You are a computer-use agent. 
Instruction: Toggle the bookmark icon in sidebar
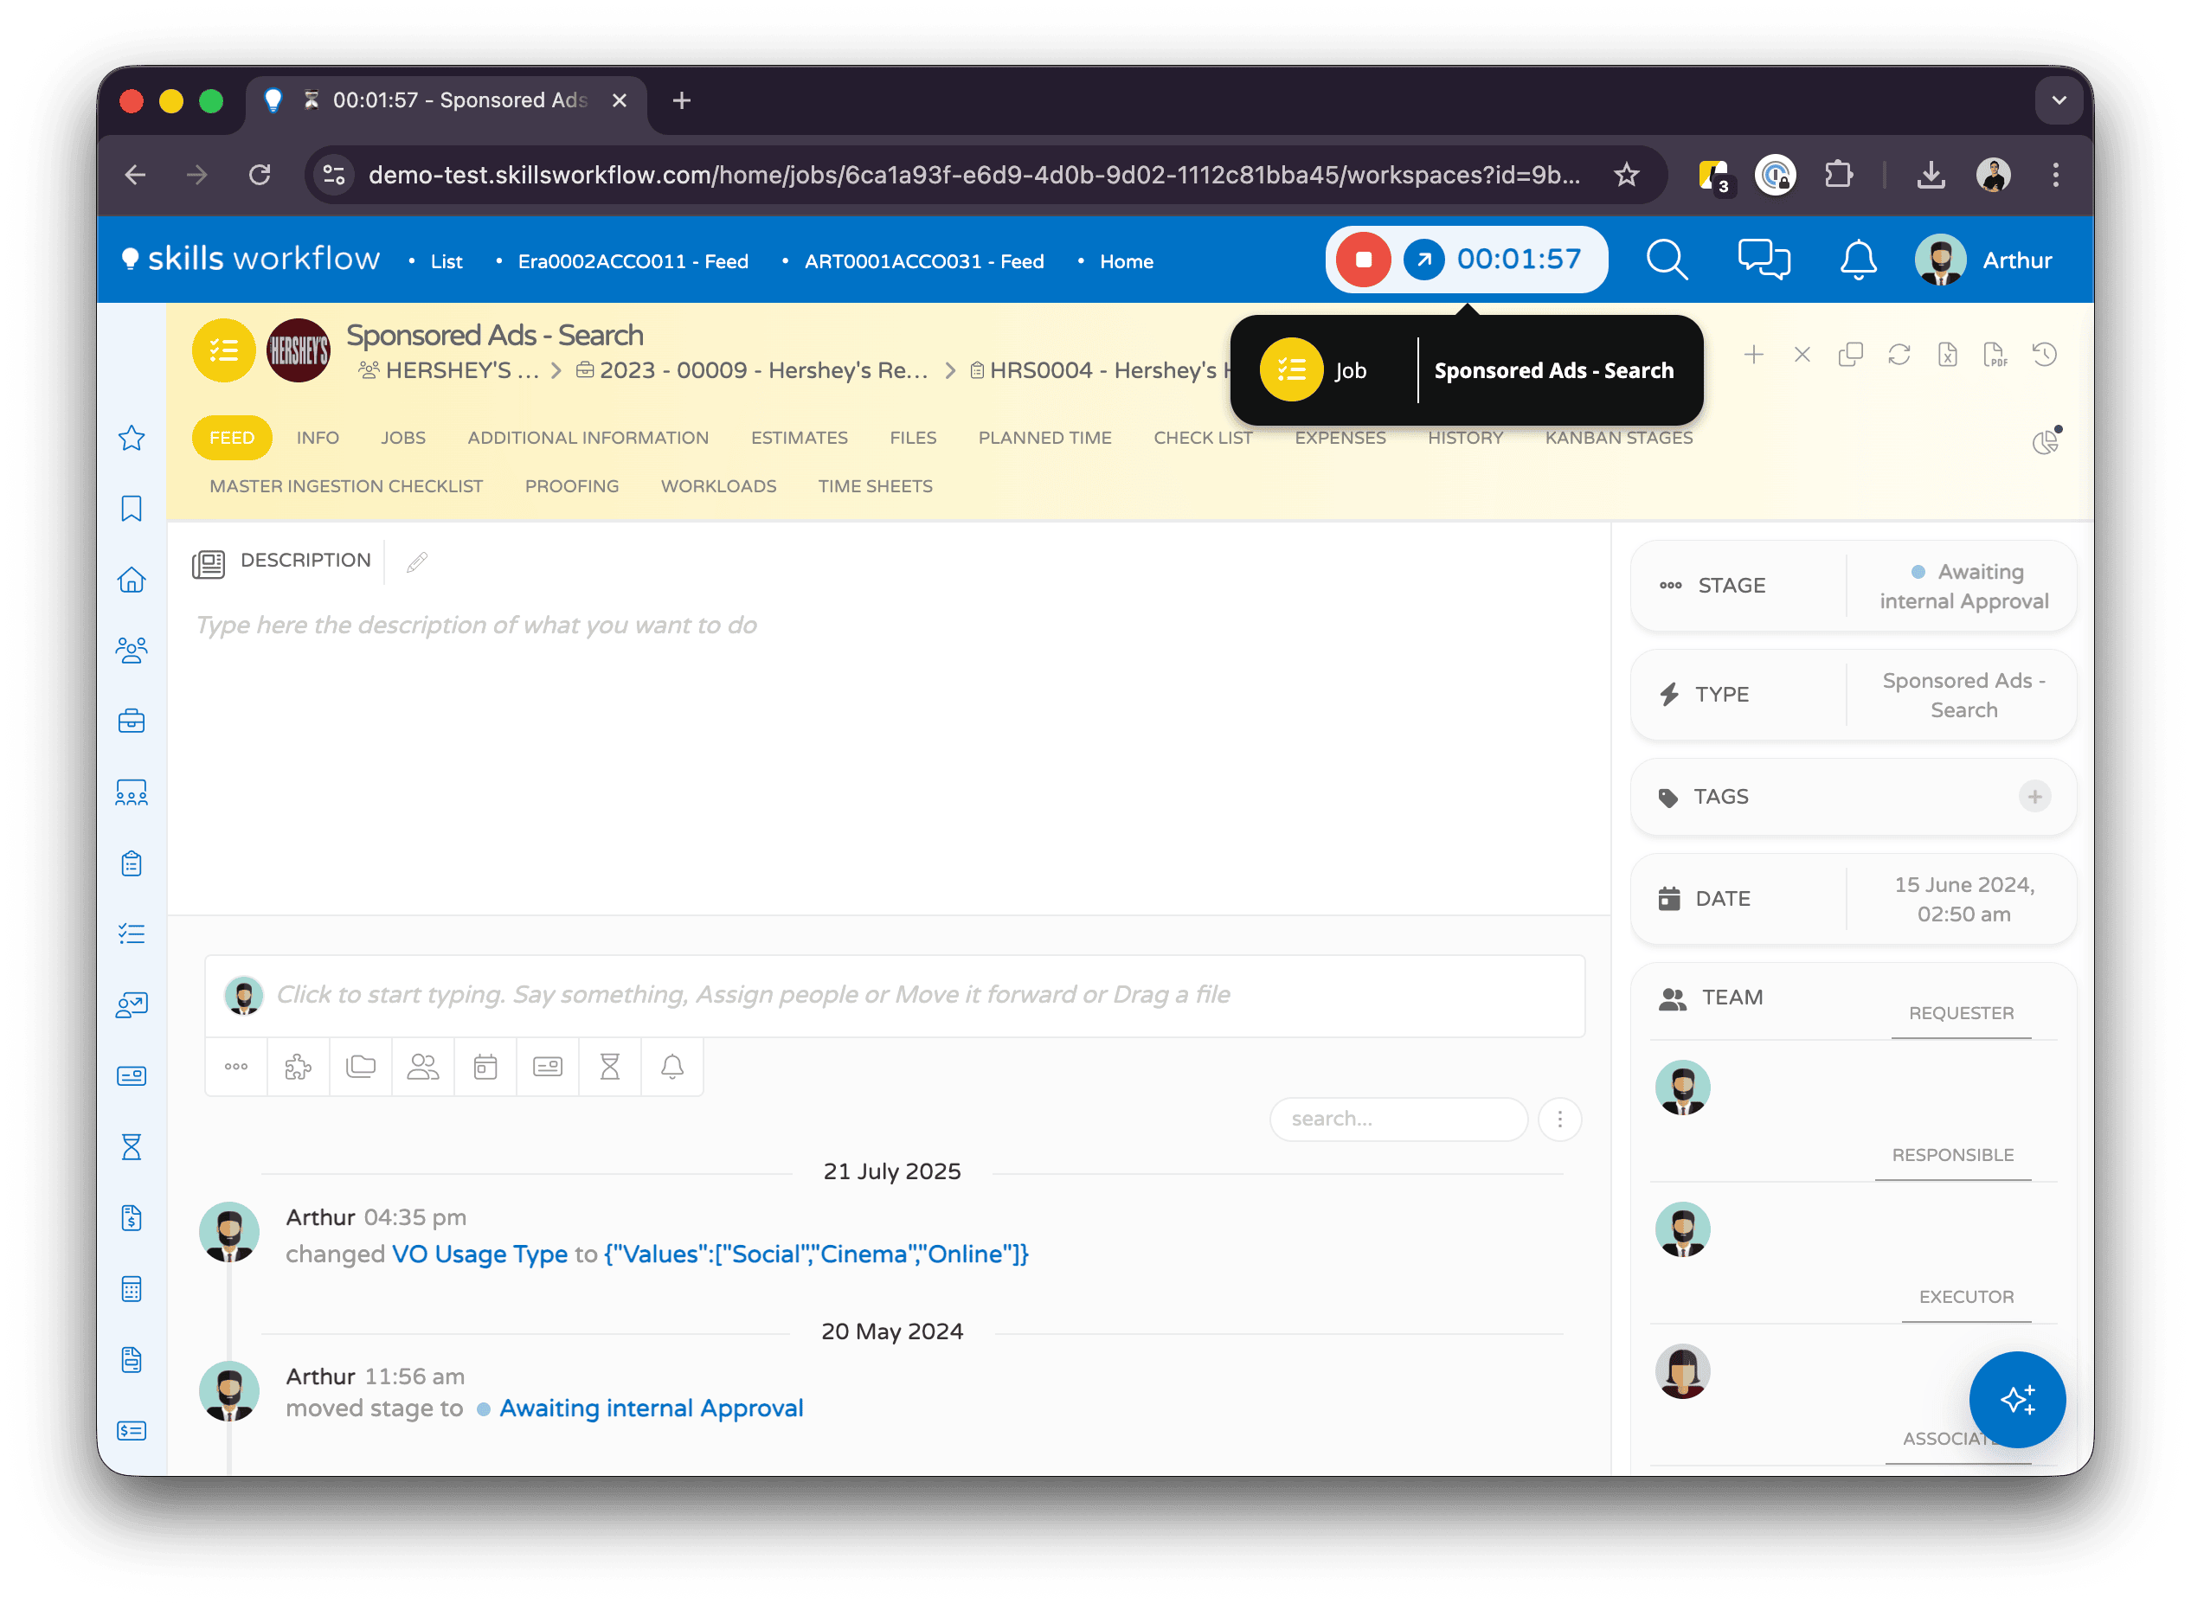[x=132, y=509]
